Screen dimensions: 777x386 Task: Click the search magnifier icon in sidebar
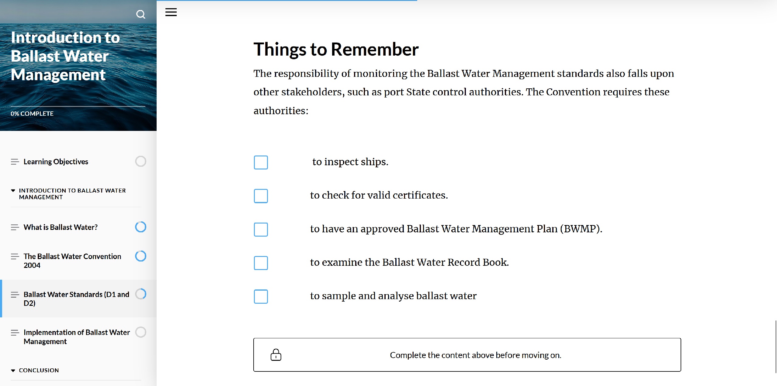[x=140, y=14]
